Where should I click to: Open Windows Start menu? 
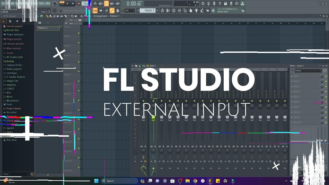coord(96,181)
